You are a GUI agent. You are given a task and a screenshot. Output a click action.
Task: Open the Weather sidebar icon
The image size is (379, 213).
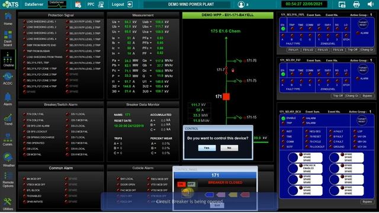(x=8, y=160)
